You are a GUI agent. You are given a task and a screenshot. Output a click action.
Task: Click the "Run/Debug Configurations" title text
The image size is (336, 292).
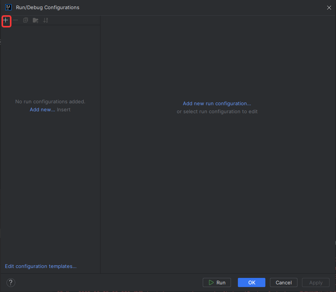point(47,7)
